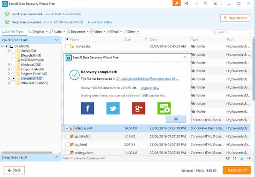This screenshot has height=177, width=255.
Task: Click OK in the recovery dialog
Action: [x=176, y=119]
